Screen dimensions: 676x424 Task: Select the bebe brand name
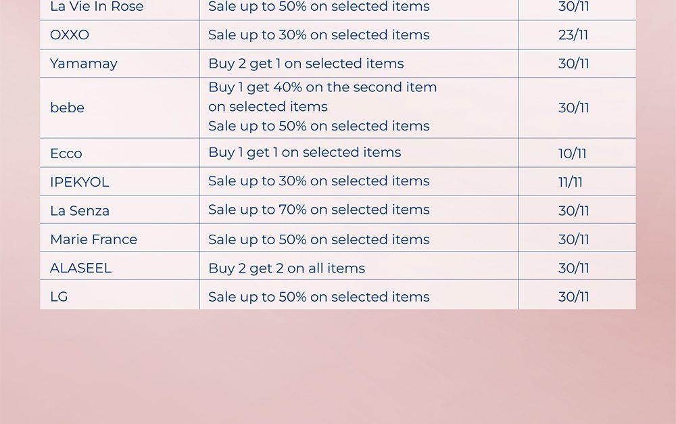68,108
